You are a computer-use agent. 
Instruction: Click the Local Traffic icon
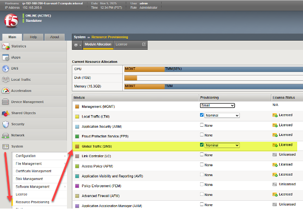point(6,79)
